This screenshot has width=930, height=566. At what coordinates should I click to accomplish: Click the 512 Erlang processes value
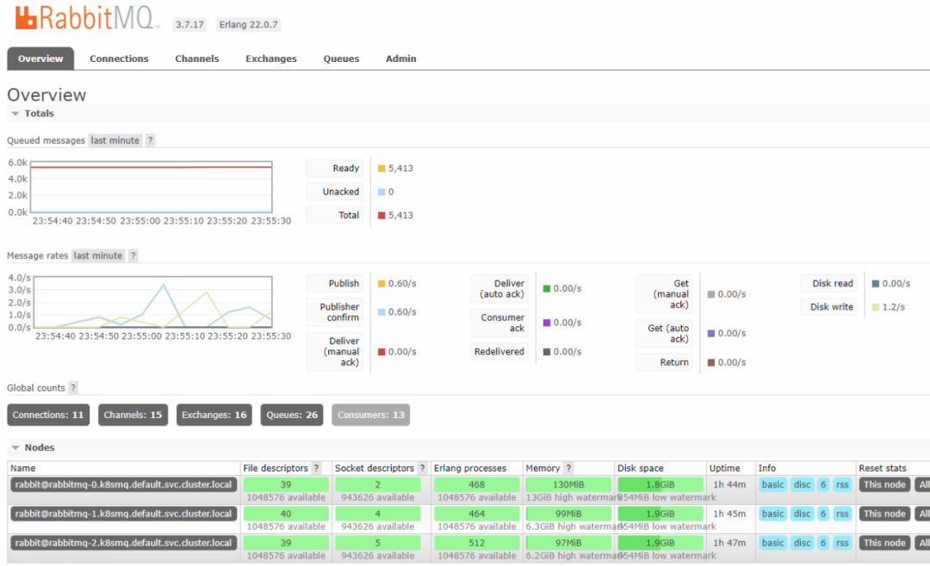coord(476,543)
